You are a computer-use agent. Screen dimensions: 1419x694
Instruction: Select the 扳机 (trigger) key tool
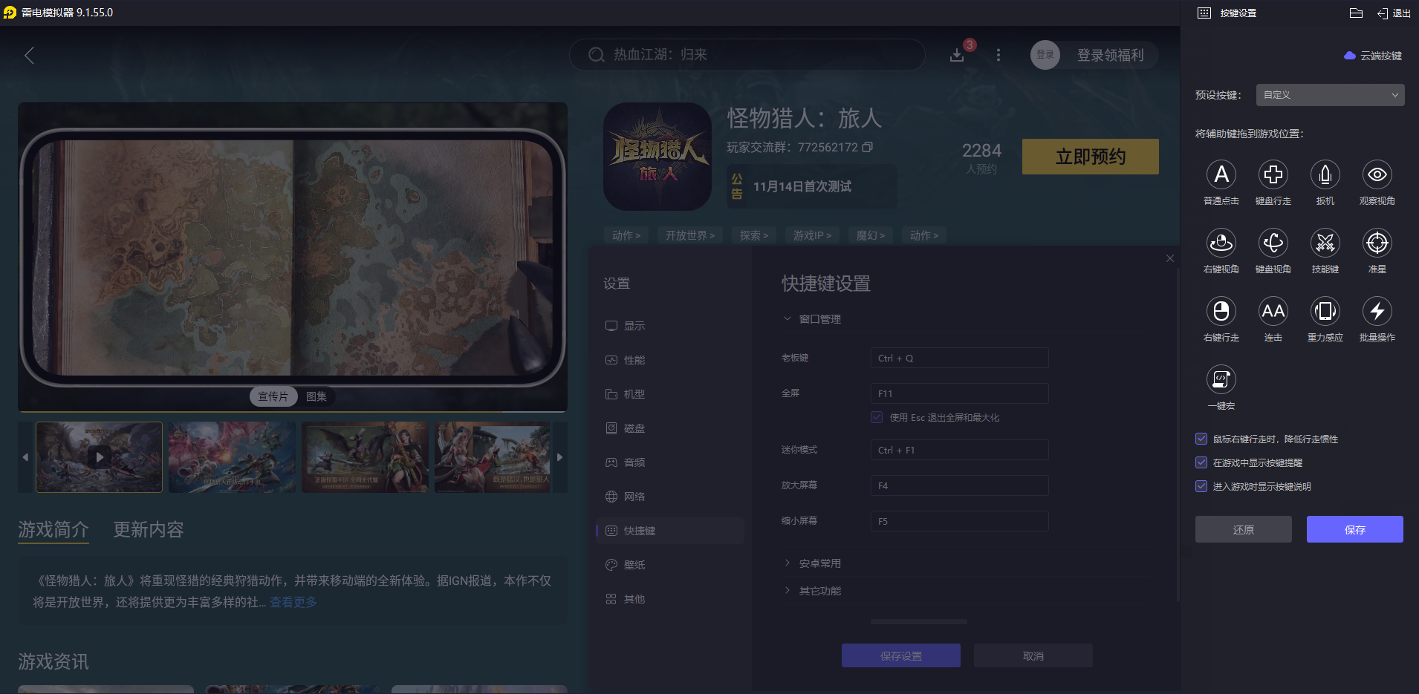point(1325,175)
